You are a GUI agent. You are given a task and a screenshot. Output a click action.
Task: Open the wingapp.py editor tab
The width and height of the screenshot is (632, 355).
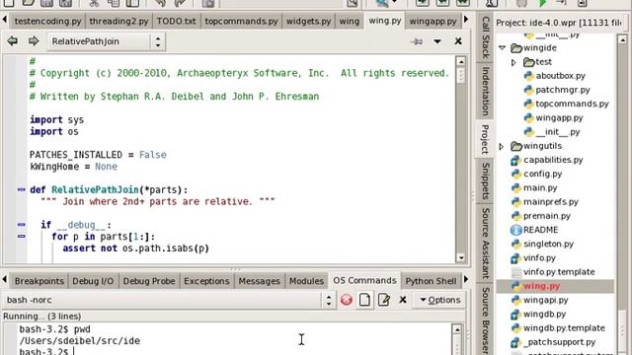click(433, 21)
